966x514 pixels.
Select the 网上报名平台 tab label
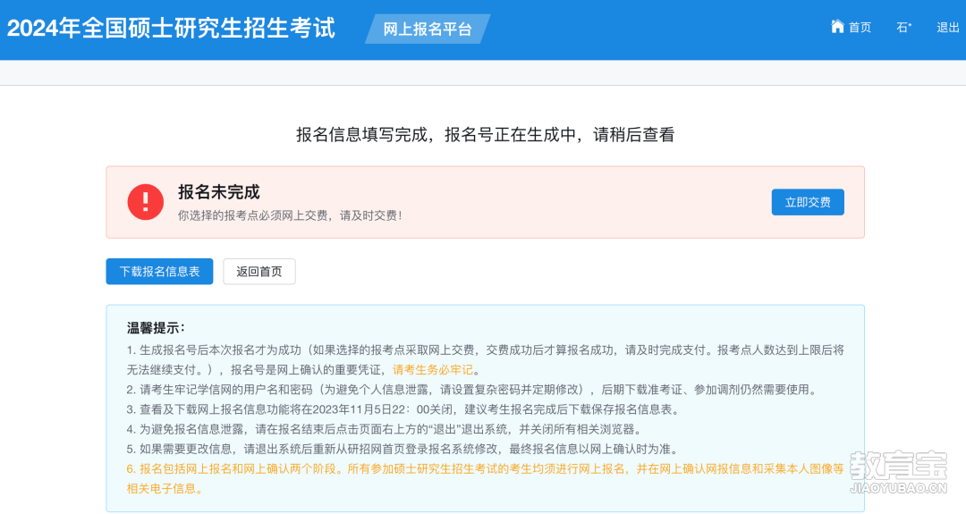(x=428, y=29)
